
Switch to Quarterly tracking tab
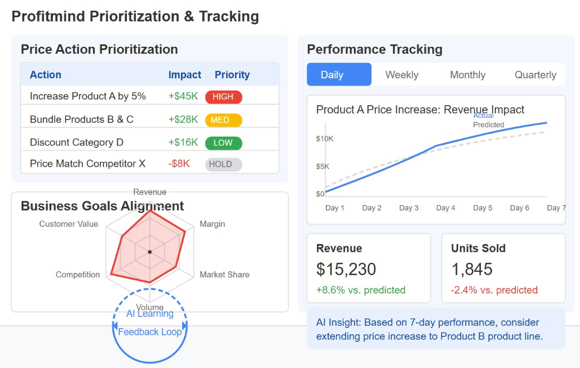[x=535, y=74]
